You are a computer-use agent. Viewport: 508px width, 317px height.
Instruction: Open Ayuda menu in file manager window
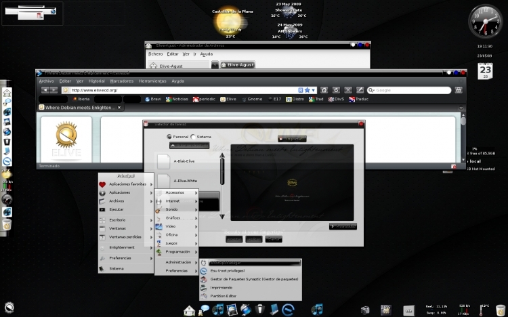[207, 54]
